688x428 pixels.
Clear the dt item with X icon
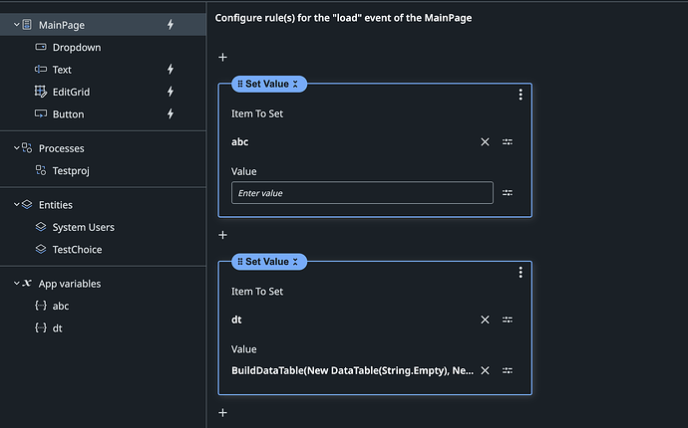tap(486, 320)
